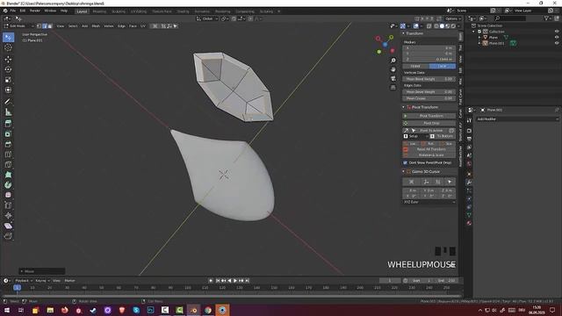Select the Bevel tool
The height and width of the screenshot is (316, 562).
[x=8, y=144]
